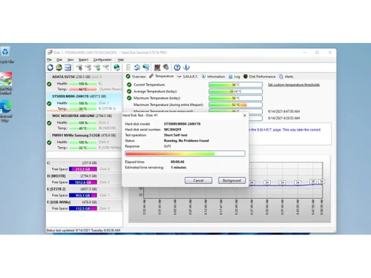Close the Hard Disk Test dialog

pyautogui.click(x=244, y=116)
